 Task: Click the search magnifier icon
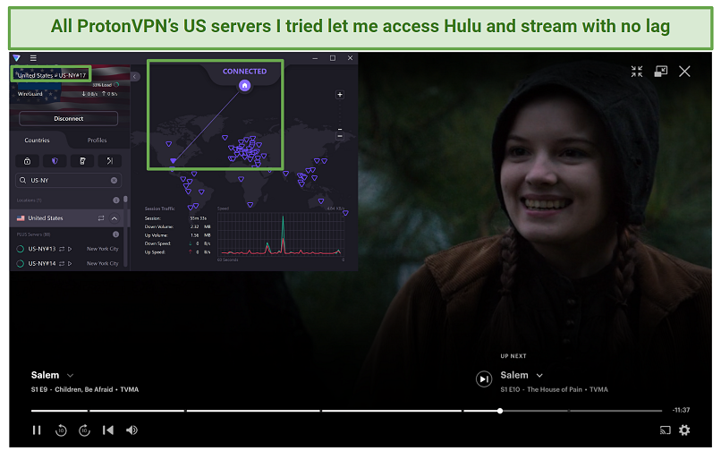(22, 181)
